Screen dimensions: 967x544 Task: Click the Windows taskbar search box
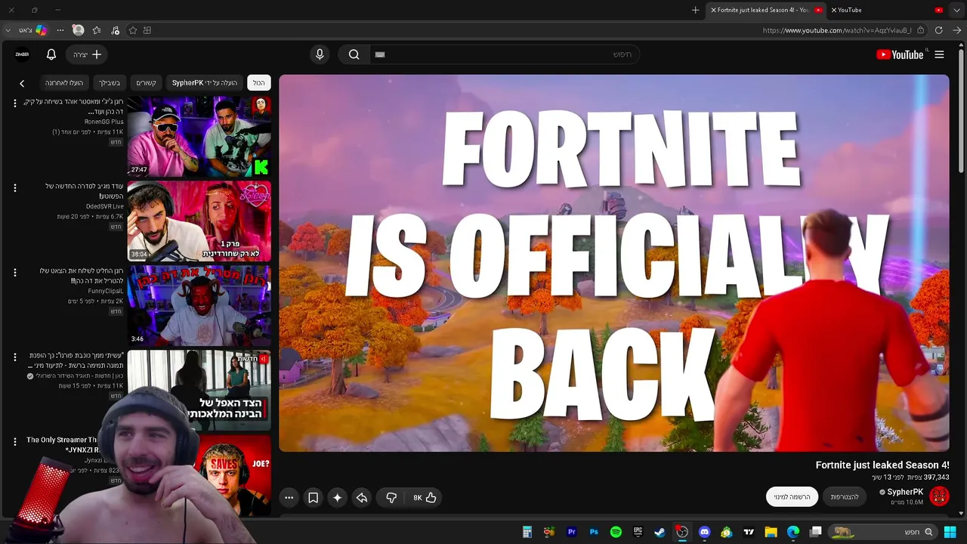(882, 532)
